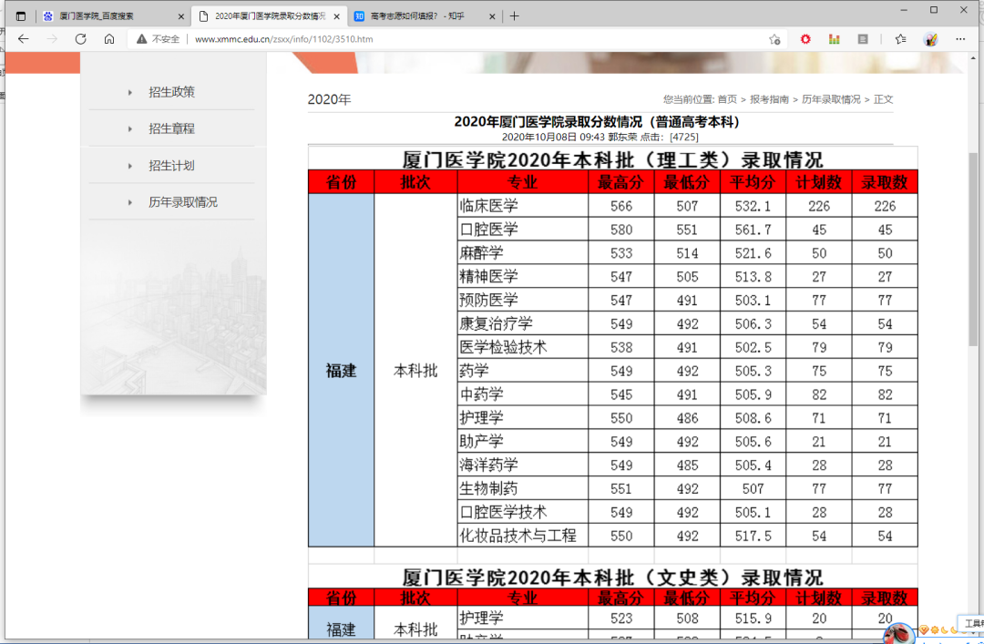
Task: Go back with the back arrow
Action: [23, 39]
